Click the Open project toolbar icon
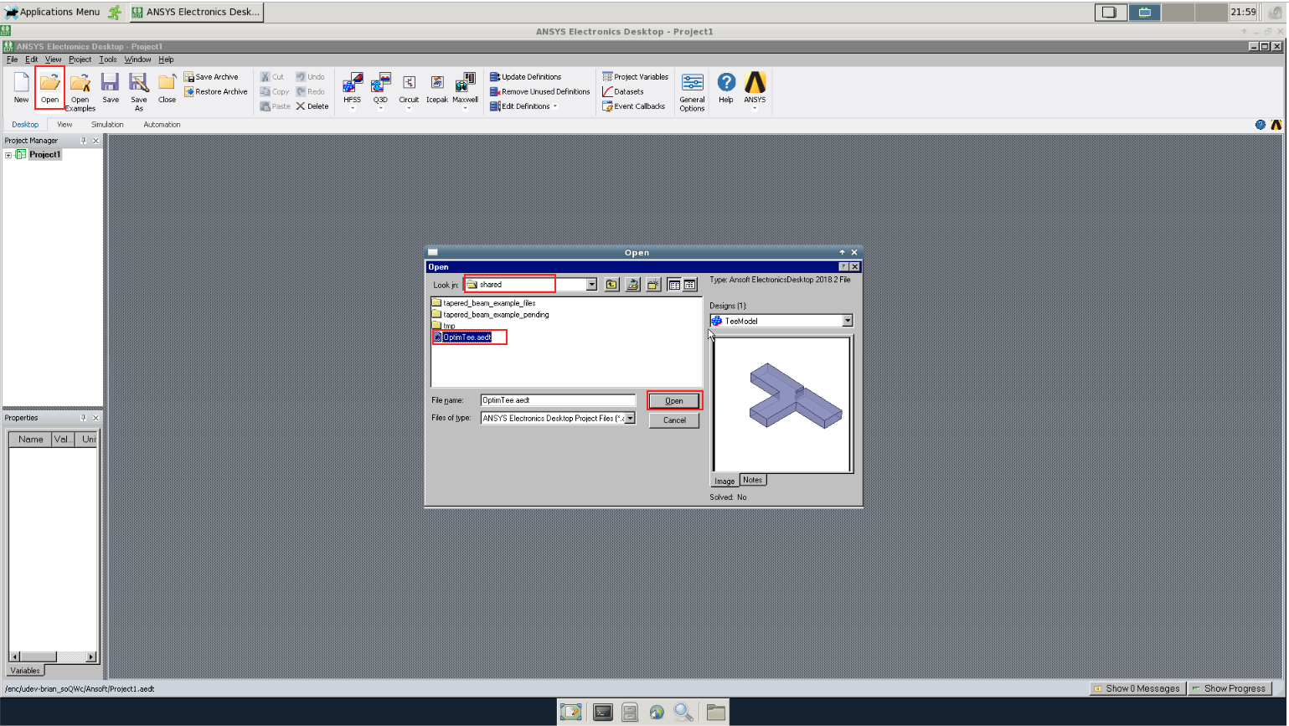Viewport: 1289px width, 726px height. coord(50,87)
